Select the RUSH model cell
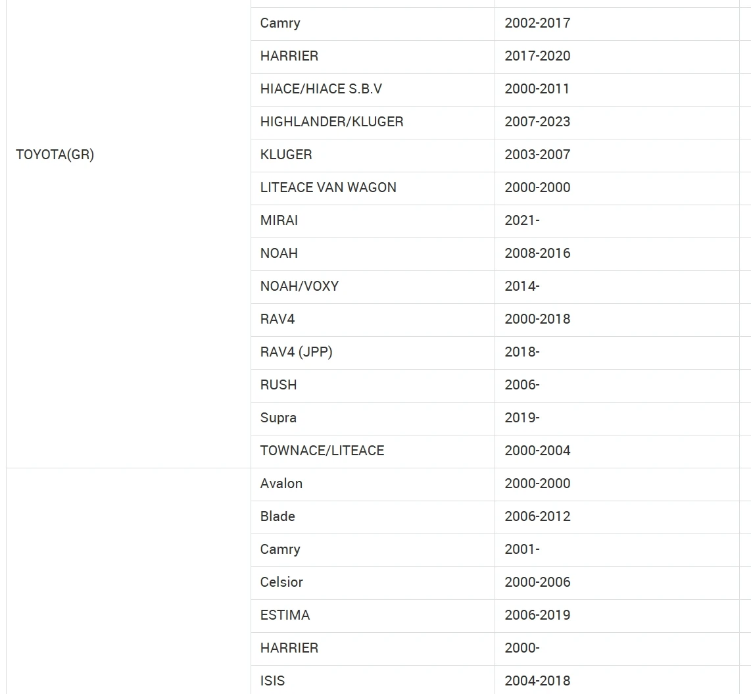Image resolution: width=751 pixels, height=694 pixels. click(x=278, y=385)
